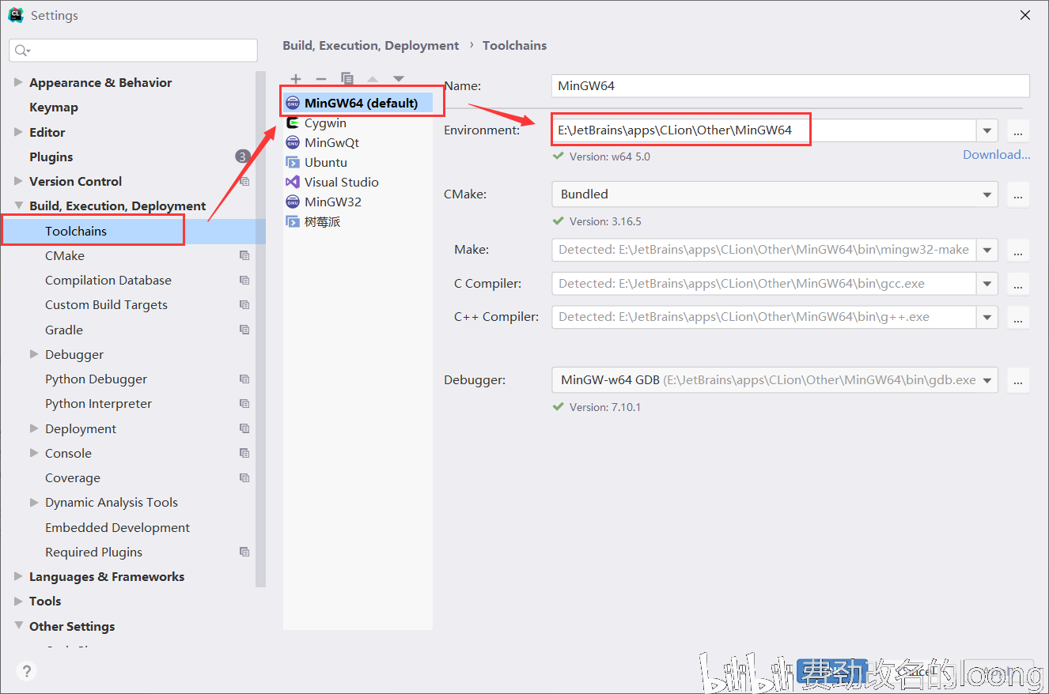Open Coverage settings
This screenshot has width=1049, height=694.
(73, 478)
